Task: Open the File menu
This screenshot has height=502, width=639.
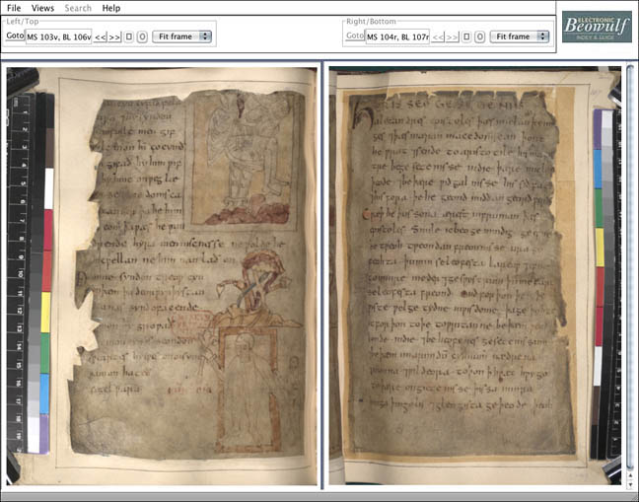Action: tap(14, 8)
